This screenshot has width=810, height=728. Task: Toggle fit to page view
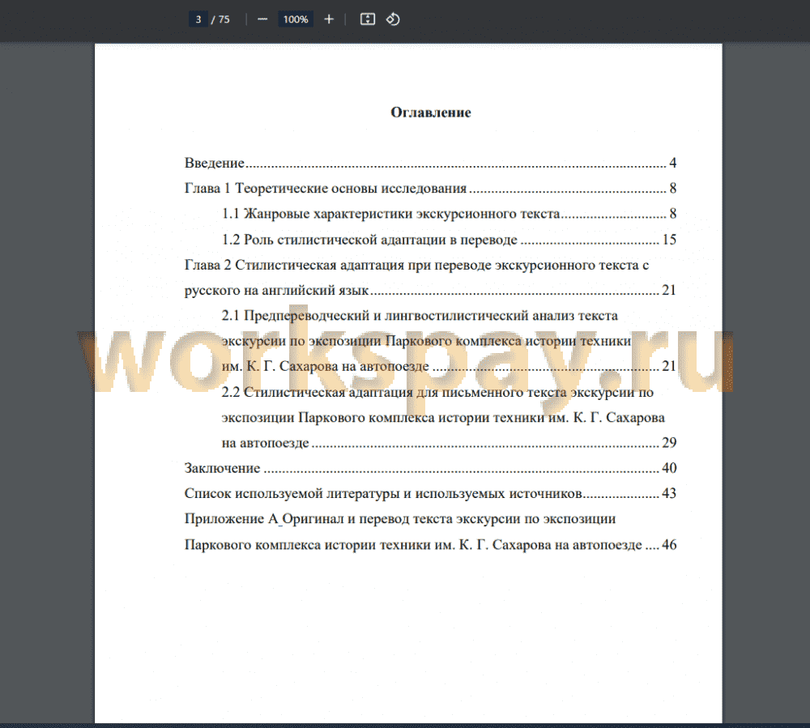367,19
